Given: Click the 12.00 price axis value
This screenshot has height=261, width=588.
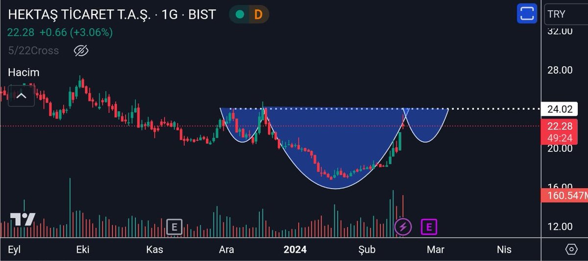Looking at the screenshot, I should click(560, 226).
